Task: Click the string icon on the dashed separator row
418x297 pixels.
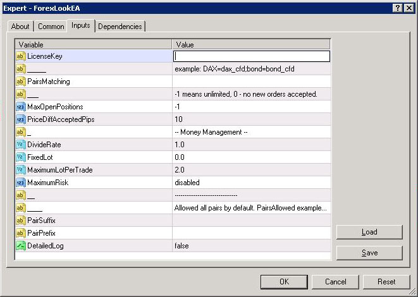Action: [21, 195]
